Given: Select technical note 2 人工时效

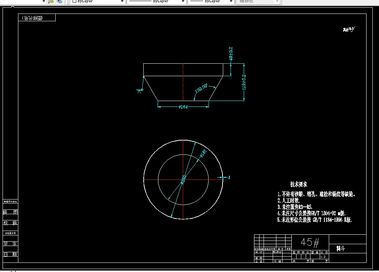Looking at the screenshot, I should tap(288, 200).
